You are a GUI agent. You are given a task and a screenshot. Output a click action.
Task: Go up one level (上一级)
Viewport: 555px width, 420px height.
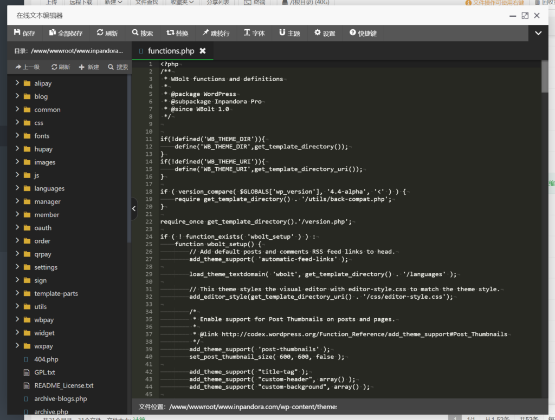pos(27,67)
